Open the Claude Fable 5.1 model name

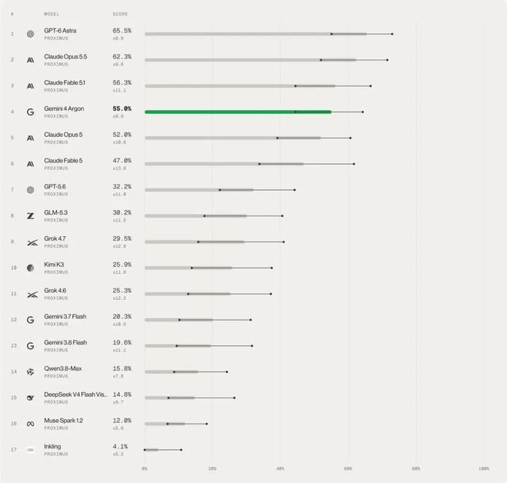click(65, 82)
